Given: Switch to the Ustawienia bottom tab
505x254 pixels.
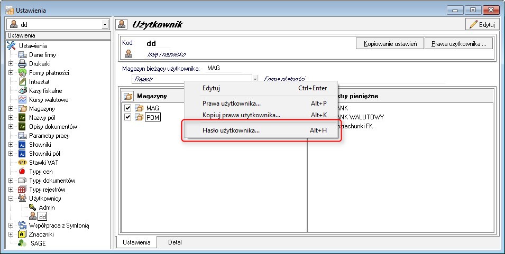Looking at the screenshot, I should tap(136, 242).
